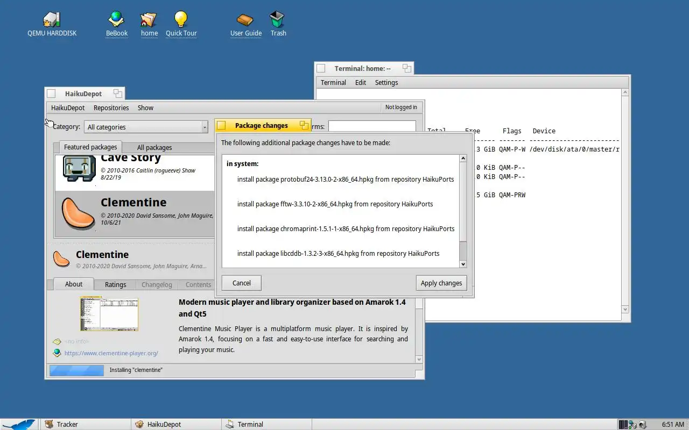The height and width of the screenshot is (430, 689).
Task: Open the User Guide desktop icon
Action: tap(245, 19)
